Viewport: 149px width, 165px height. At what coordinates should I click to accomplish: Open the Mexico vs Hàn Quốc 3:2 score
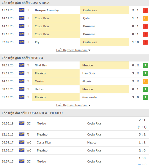coord(135,73)
